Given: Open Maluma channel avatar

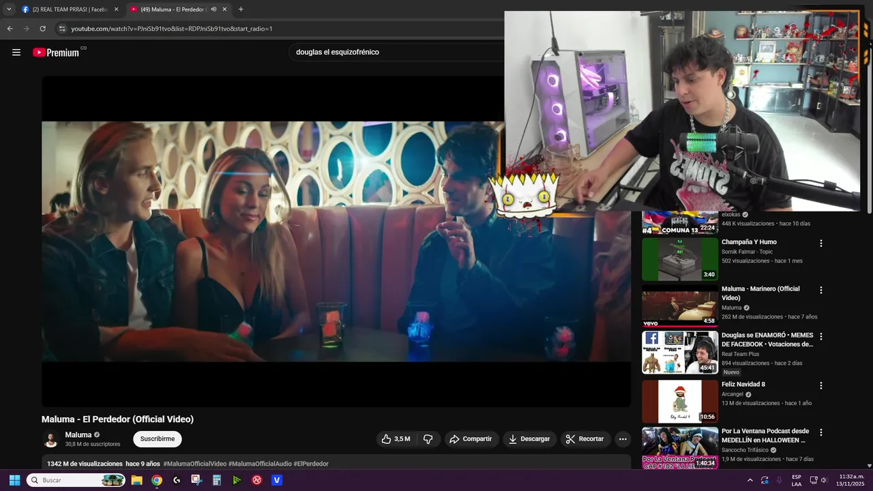Looking at the screenshot, I should pyautogui.click(x=50, y=439).
